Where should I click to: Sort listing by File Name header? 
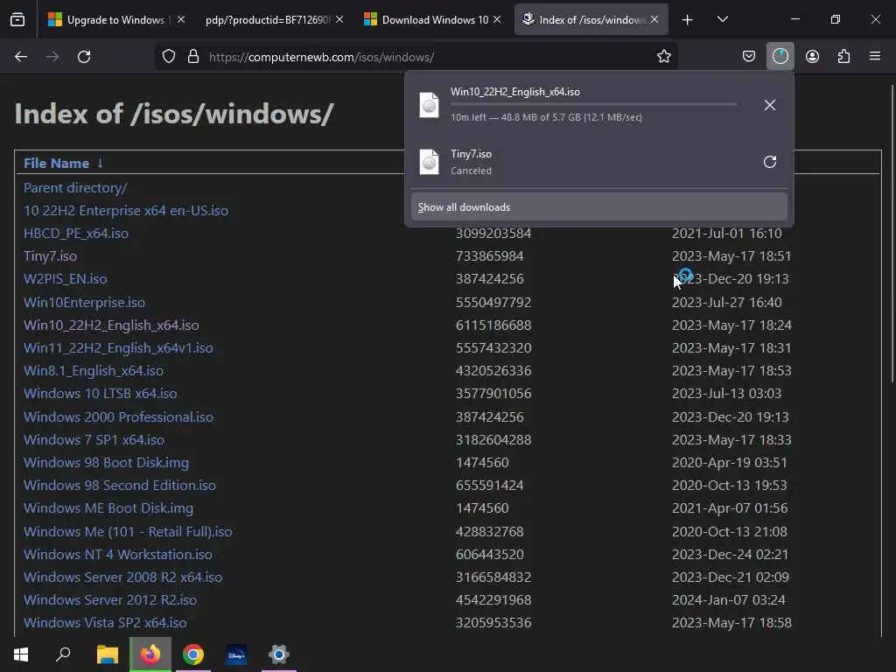pyautogui.click(x=56, y=164)
